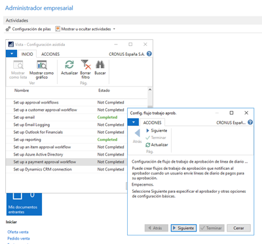Close the Config. flujo trabajo aprob. window
Viewport: 262px width, 244px height.
246,113
